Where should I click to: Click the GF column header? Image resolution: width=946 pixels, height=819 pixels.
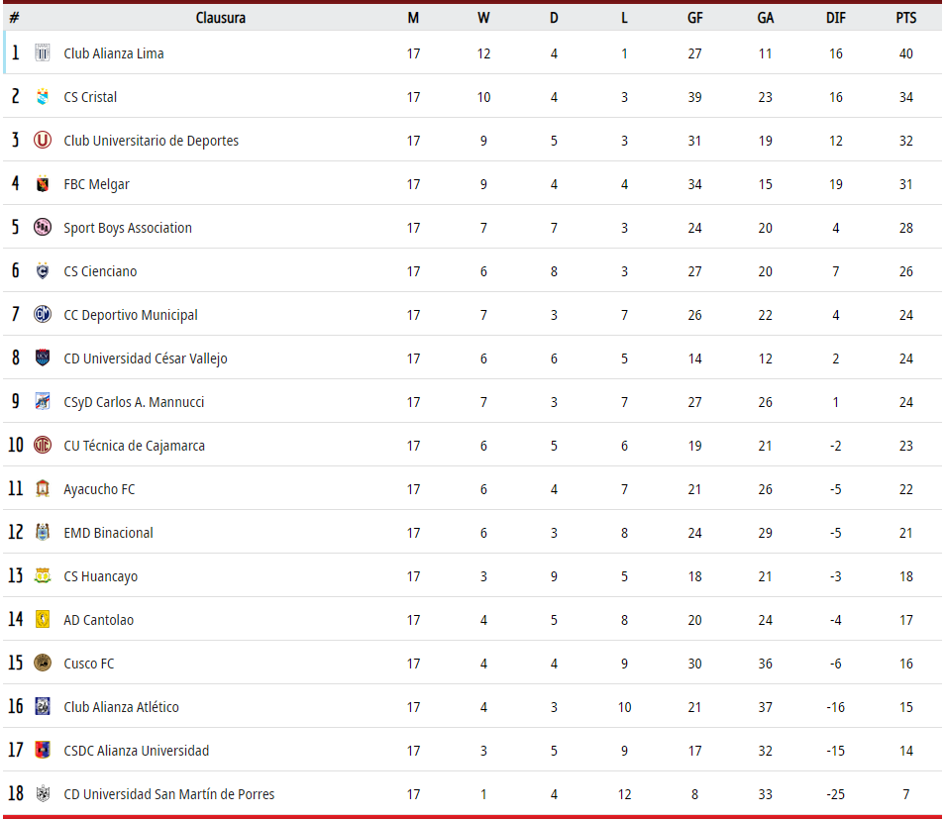coord(694,18)
